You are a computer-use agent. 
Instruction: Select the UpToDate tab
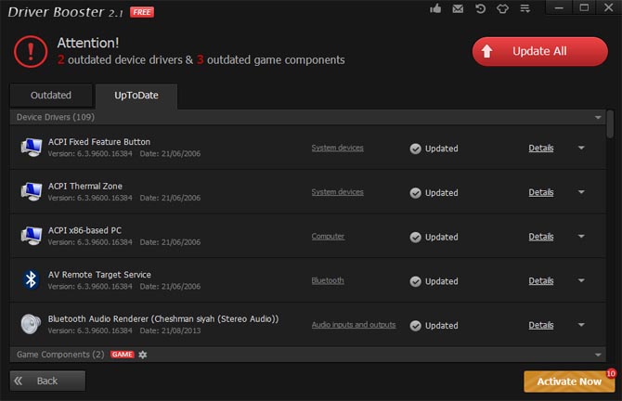136,96
